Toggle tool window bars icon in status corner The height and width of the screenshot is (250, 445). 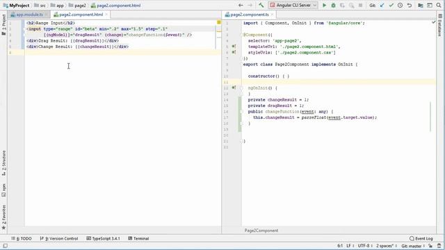point(5,246)
